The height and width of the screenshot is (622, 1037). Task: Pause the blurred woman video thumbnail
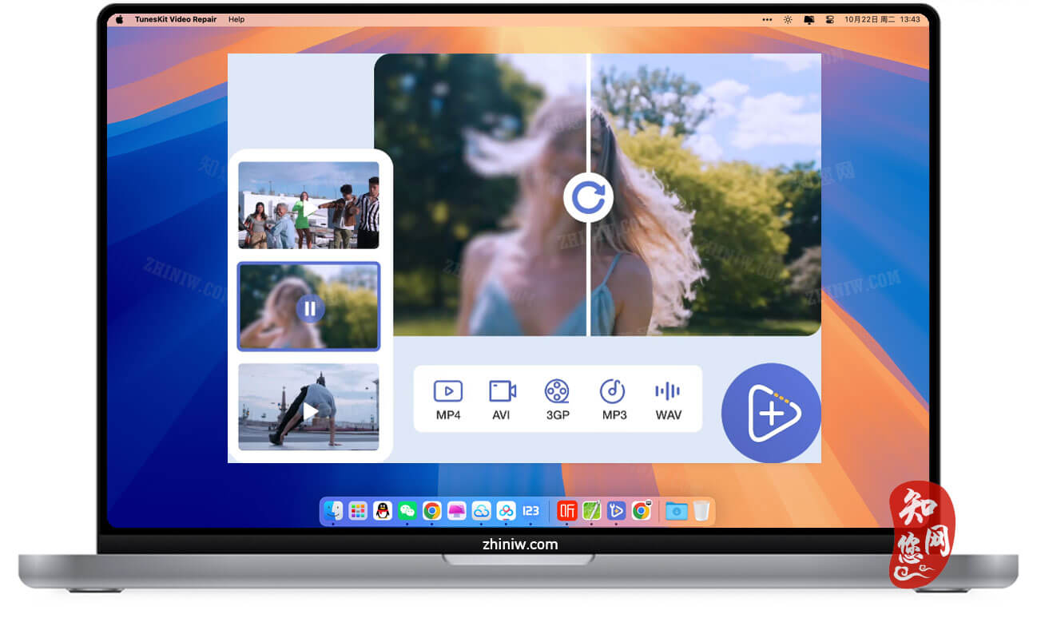coord(309,308)
